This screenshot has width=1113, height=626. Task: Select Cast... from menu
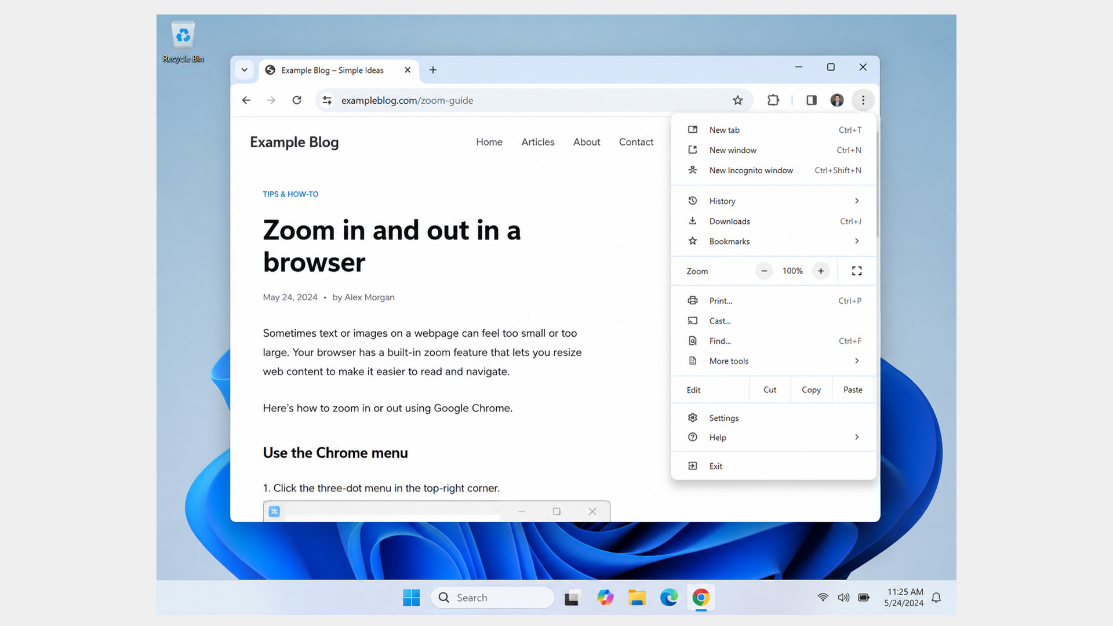click(774, 321)
